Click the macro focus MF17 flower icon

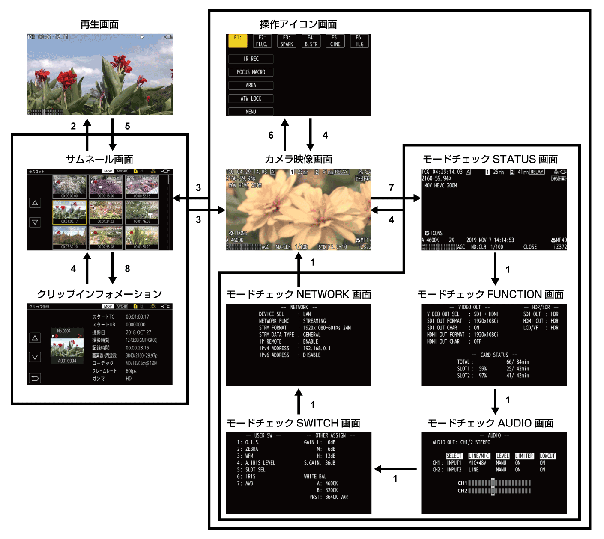tap(358, 241)
